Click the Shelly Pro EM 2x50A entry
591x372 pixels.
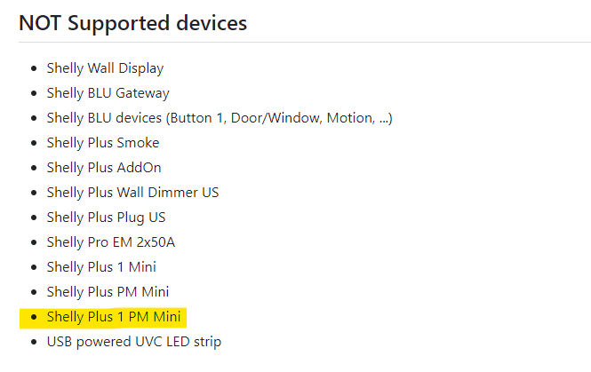111,242
